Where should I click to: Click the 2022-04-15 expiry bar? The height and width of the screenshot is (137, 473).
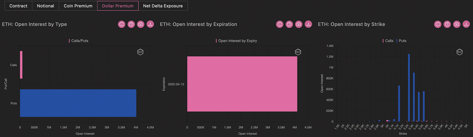coord(242,84)
